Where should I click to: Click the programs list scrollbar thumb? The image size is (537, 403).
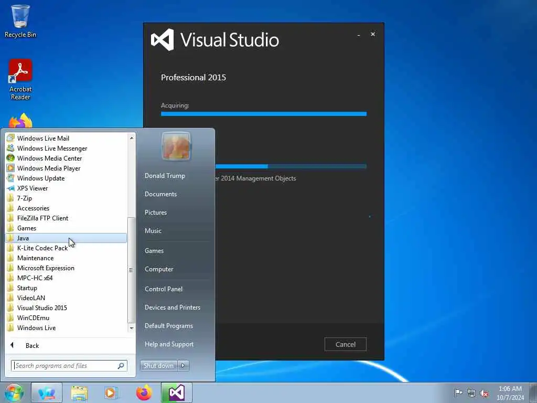click(x=131, y=270)
